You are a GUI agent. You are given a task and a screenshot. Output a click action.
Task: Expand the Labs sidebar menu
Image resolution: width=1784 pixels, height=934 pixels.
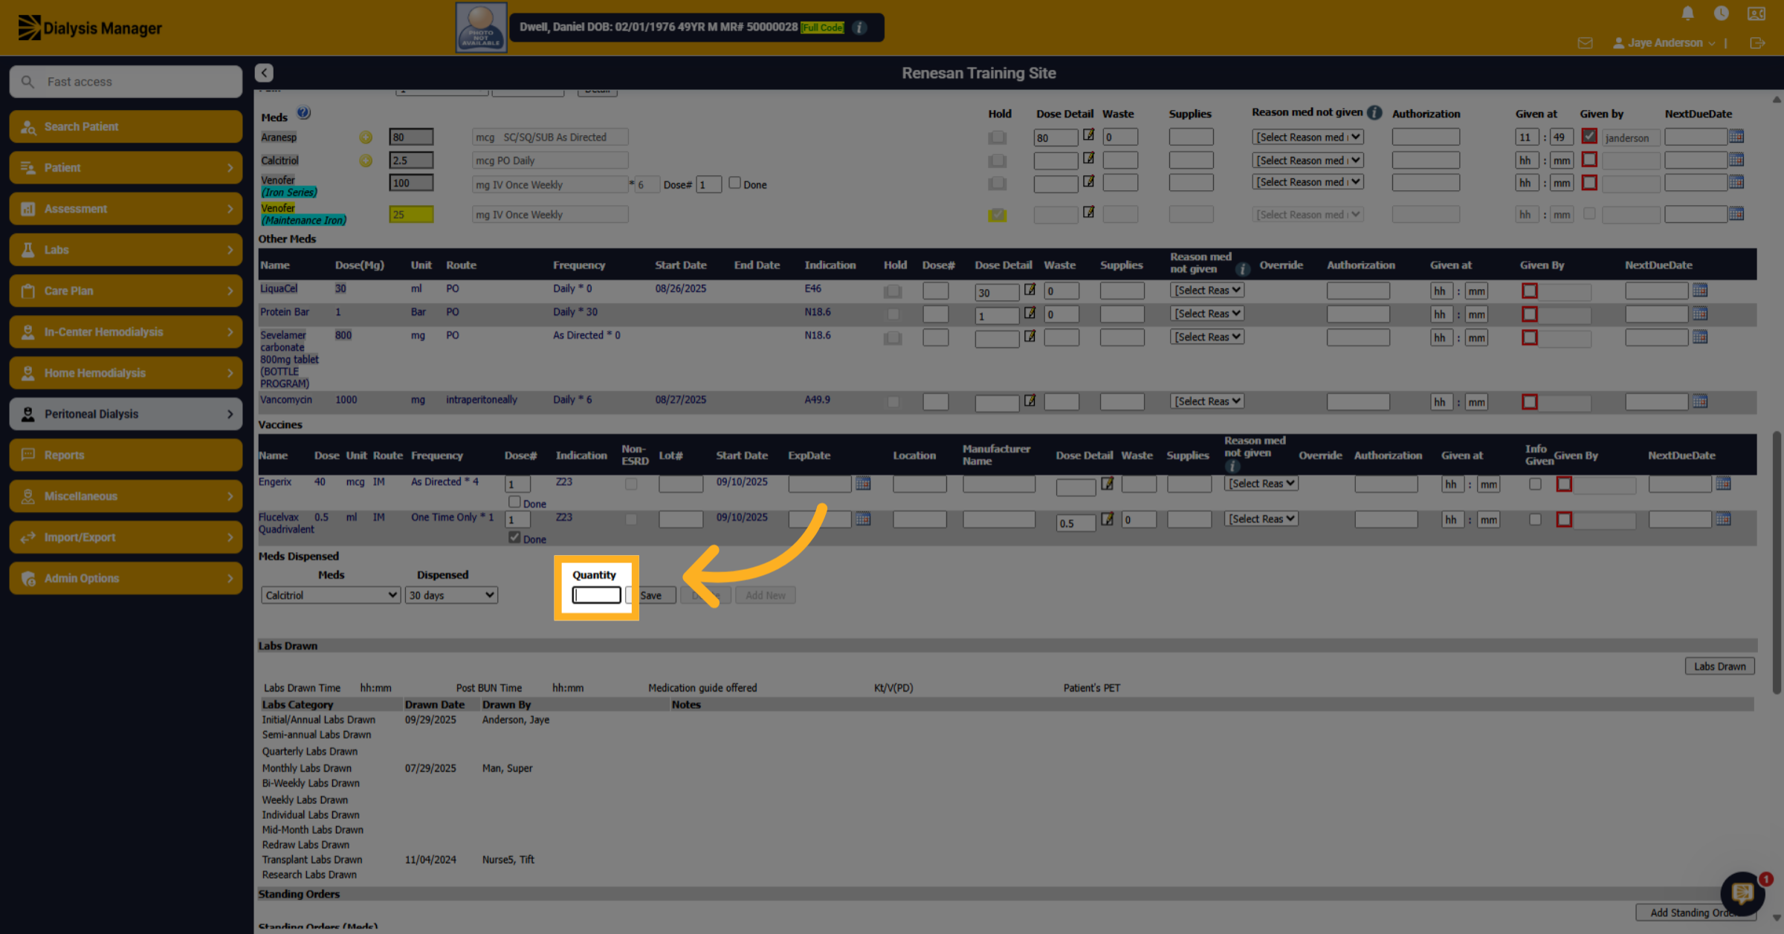(126, 250)
